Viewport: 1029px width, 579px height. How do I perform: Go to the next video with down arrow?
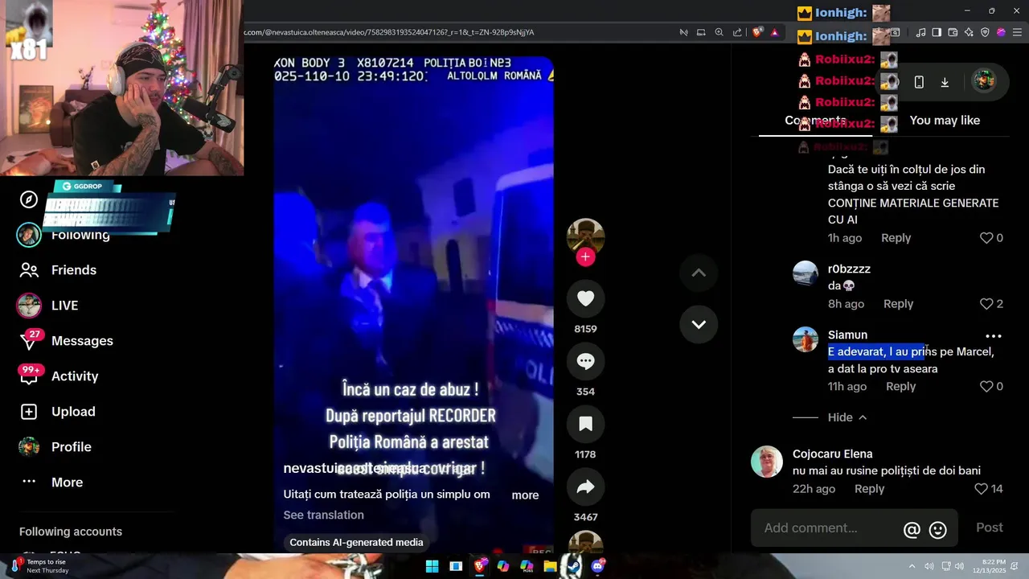[699, 324]
